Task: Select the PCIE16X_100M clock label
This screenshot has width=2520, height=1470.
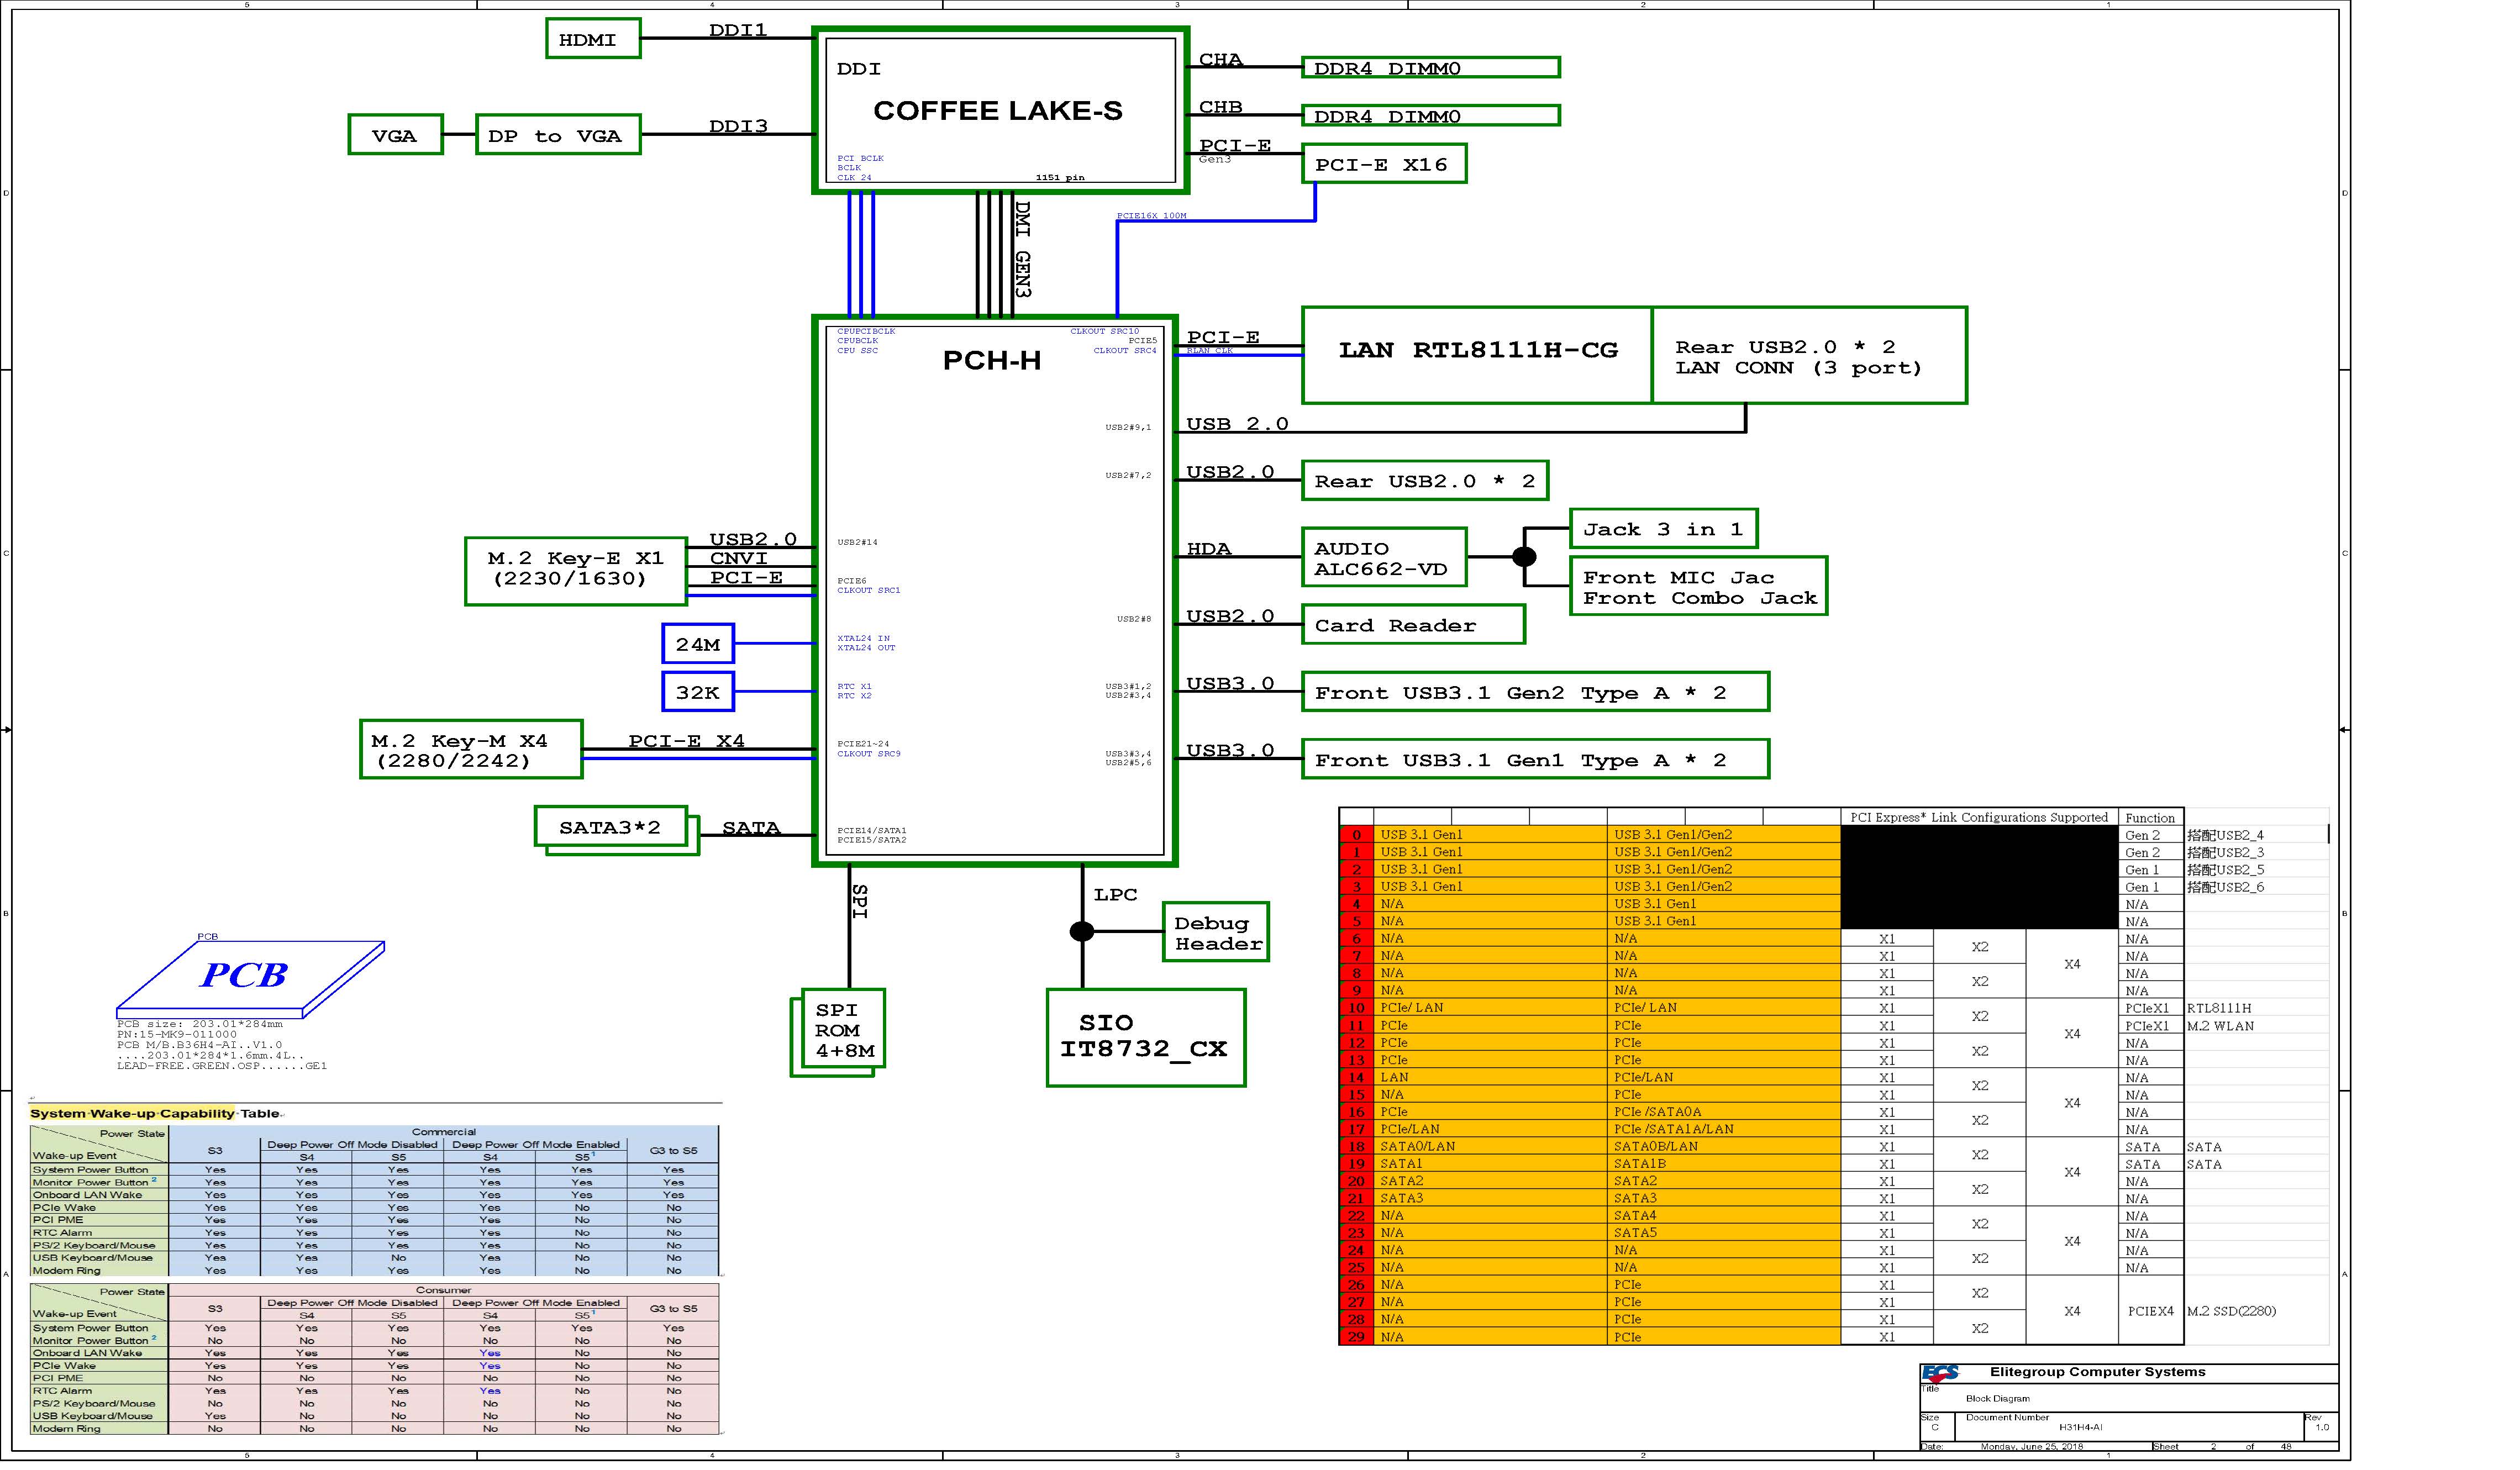Action: [x=1151, y=216]
